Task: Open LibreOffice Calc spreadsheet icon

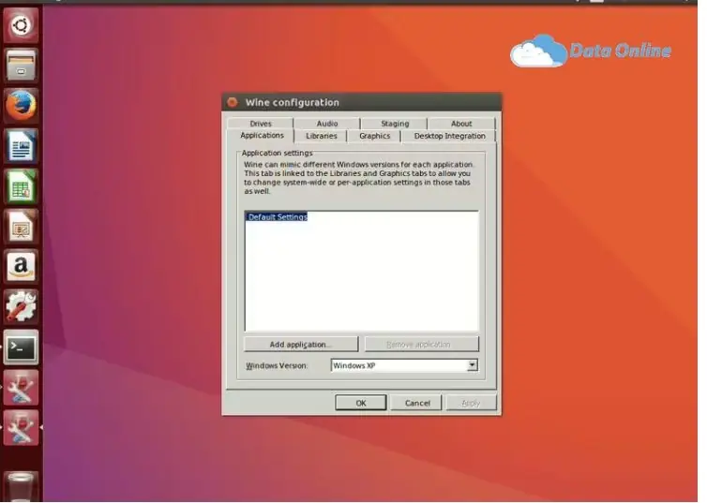Action: (21, 186)
